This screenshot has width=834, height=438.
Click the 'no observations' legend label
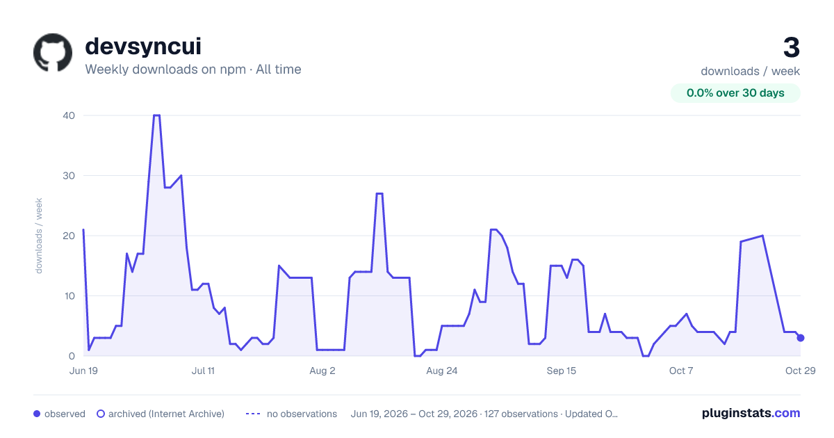302,414
